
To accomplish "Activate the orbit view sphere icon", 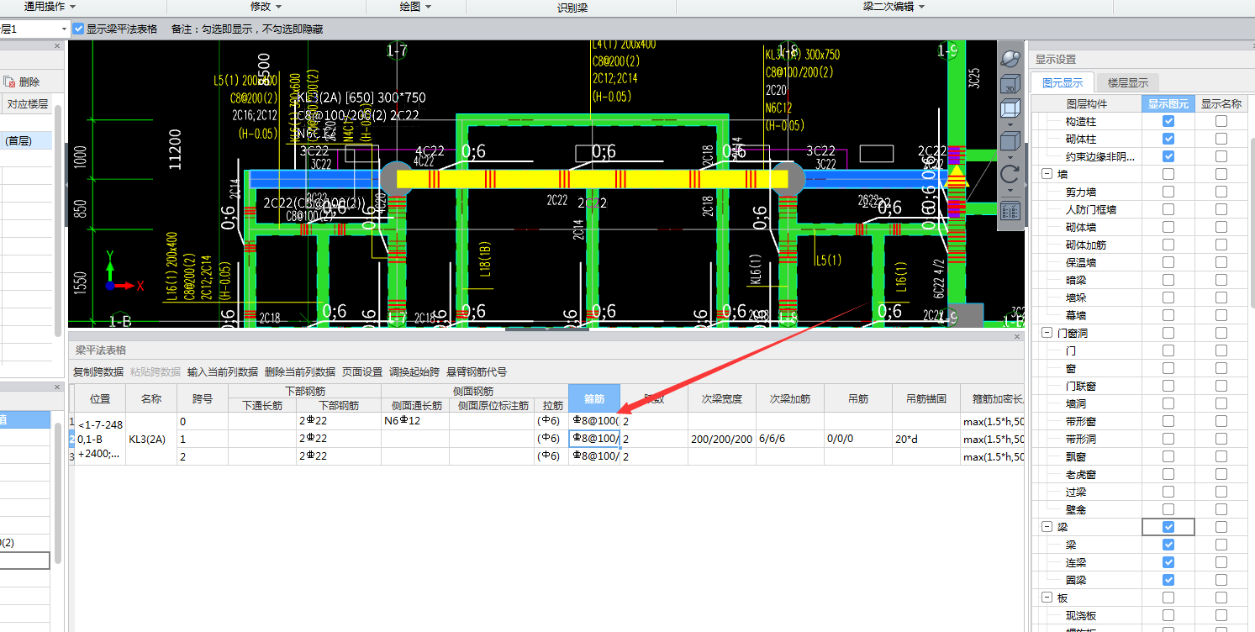I will pos(1010,59).
